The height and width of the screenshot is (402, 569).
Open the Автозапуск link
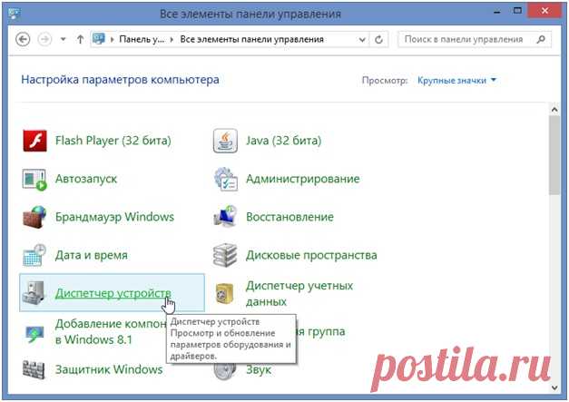point(86,179)
